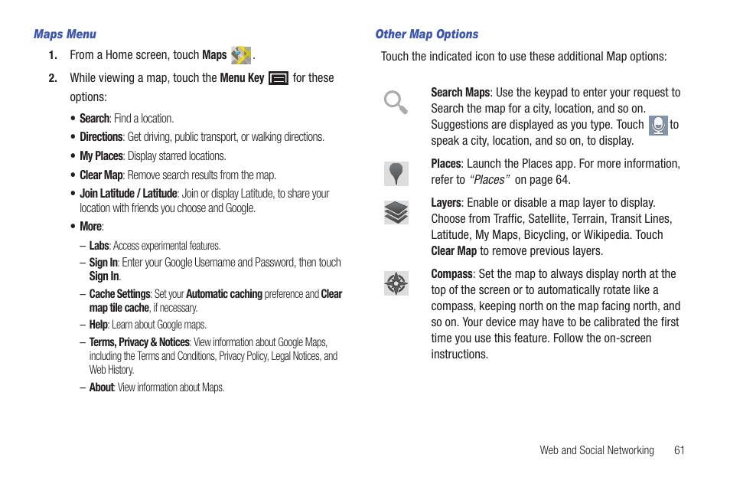Click the "Other Map Options" heading
730x487 pixels.
[427, 34]
